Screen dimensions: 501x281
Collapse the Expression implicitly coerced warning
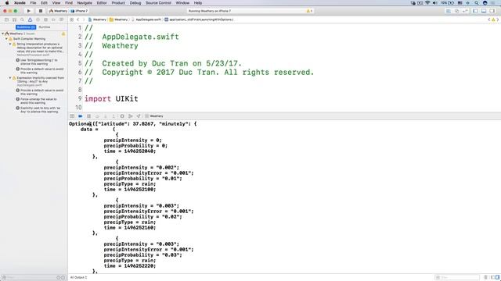[10, 78]
